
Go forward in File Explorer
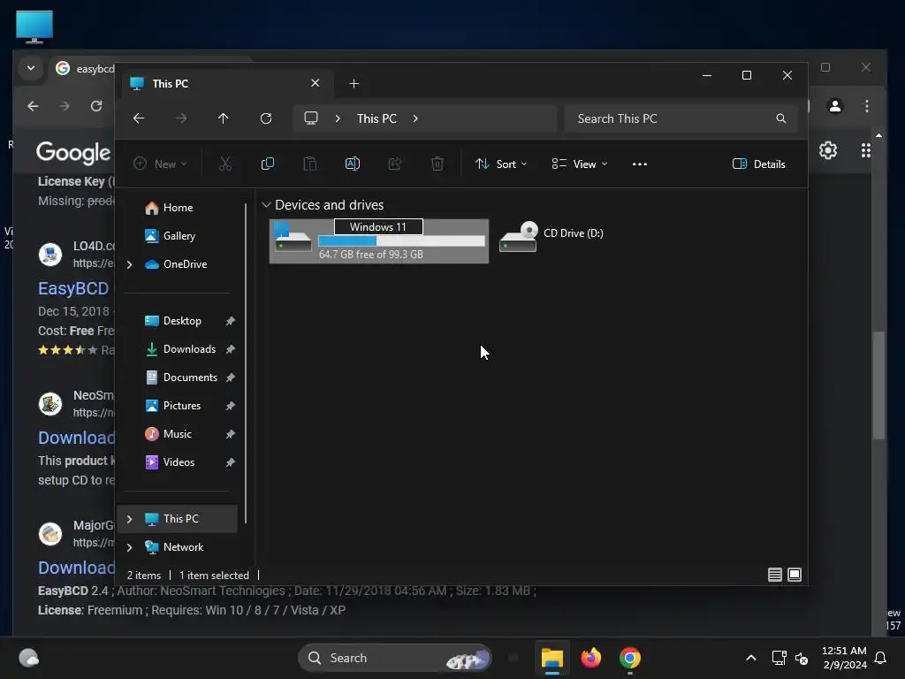pyautogui.click(x=181, y=118)
